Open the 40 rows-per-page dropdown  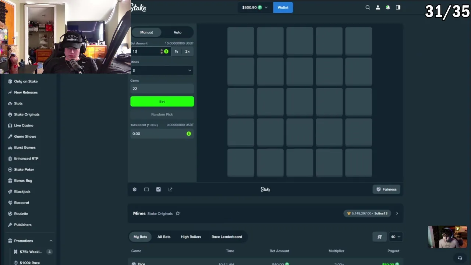(x=395, y=237)
